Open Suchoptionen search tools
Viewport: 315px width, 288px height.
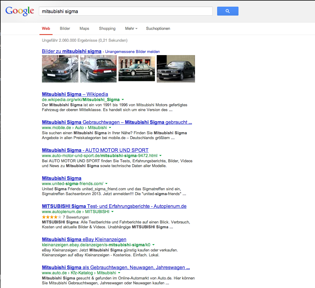coord(158,29)
